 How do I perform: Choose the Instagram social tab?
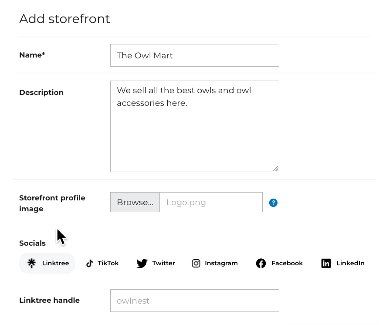[215, 263]
